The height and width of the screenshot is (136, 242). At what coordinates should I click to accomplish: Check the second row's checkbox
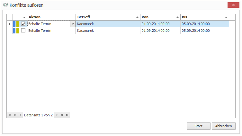point(23,31)
